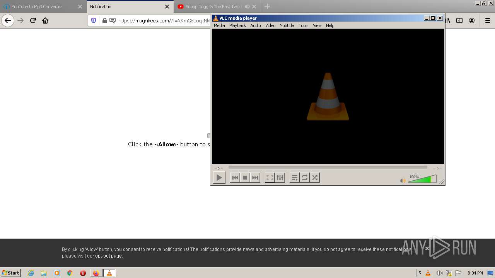The width and height of the screenshot is (495, 278).
Task: Toggle VLC shuffle playback
Action: pyautogui.click(x=315, y=178)
